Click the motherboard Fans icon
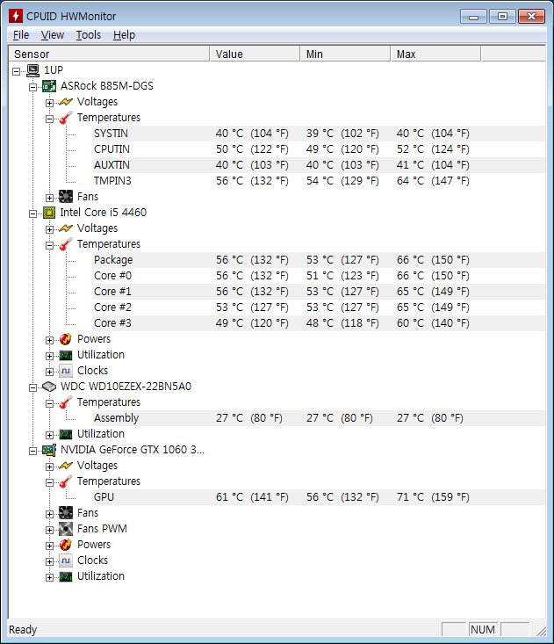Image resolution: width=554 pixels, height=644 pixels. [66, 197]
